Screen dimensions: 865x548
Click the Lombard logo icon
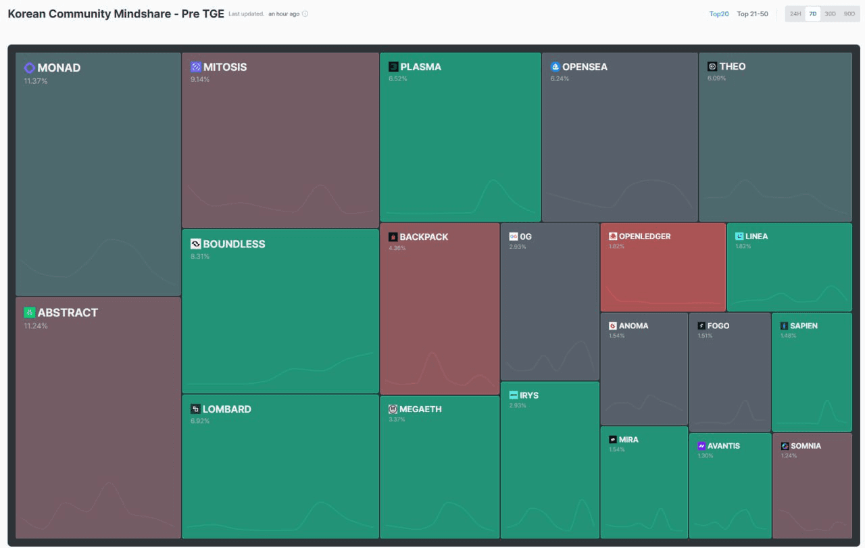click(195, 409)
